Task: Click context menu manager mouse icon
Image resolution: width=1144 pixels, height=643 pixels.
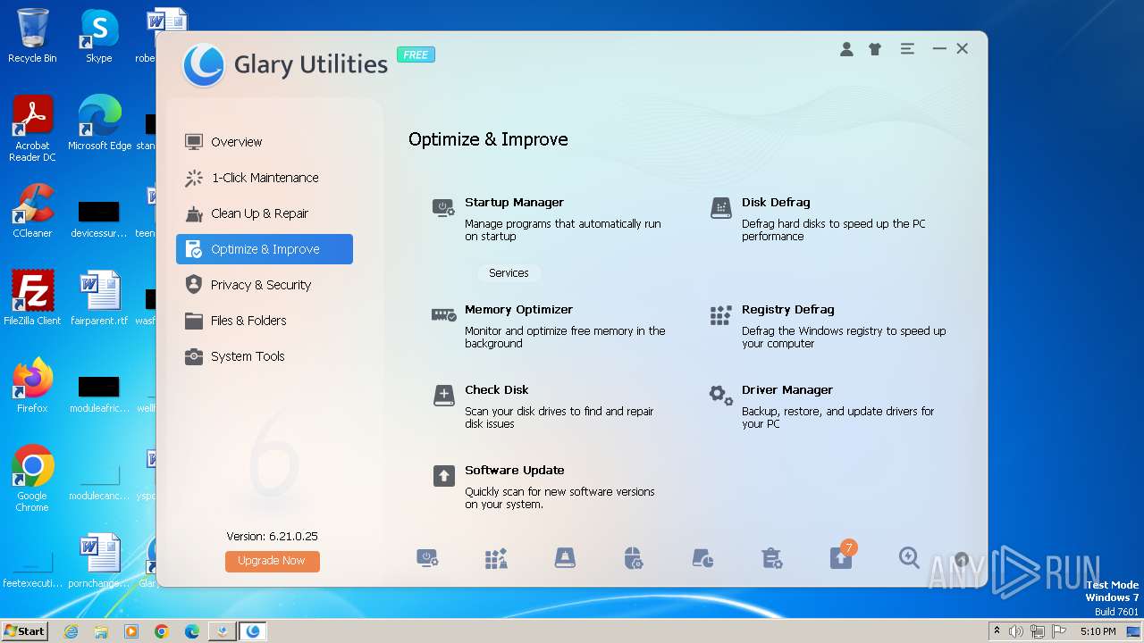Action: click(x=634, y=559)
